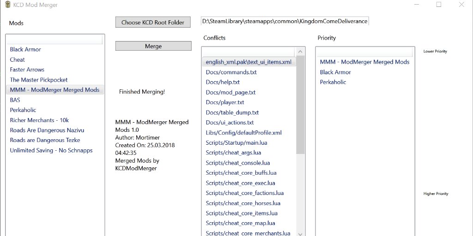Select english_xml.pak\text_ui_items.xml conflict
This screenshot has height=236, width=473.
249,62
